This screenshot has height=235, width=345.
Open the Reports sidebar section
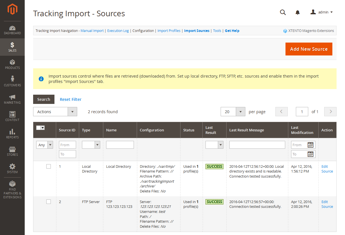tap(12, 134)
